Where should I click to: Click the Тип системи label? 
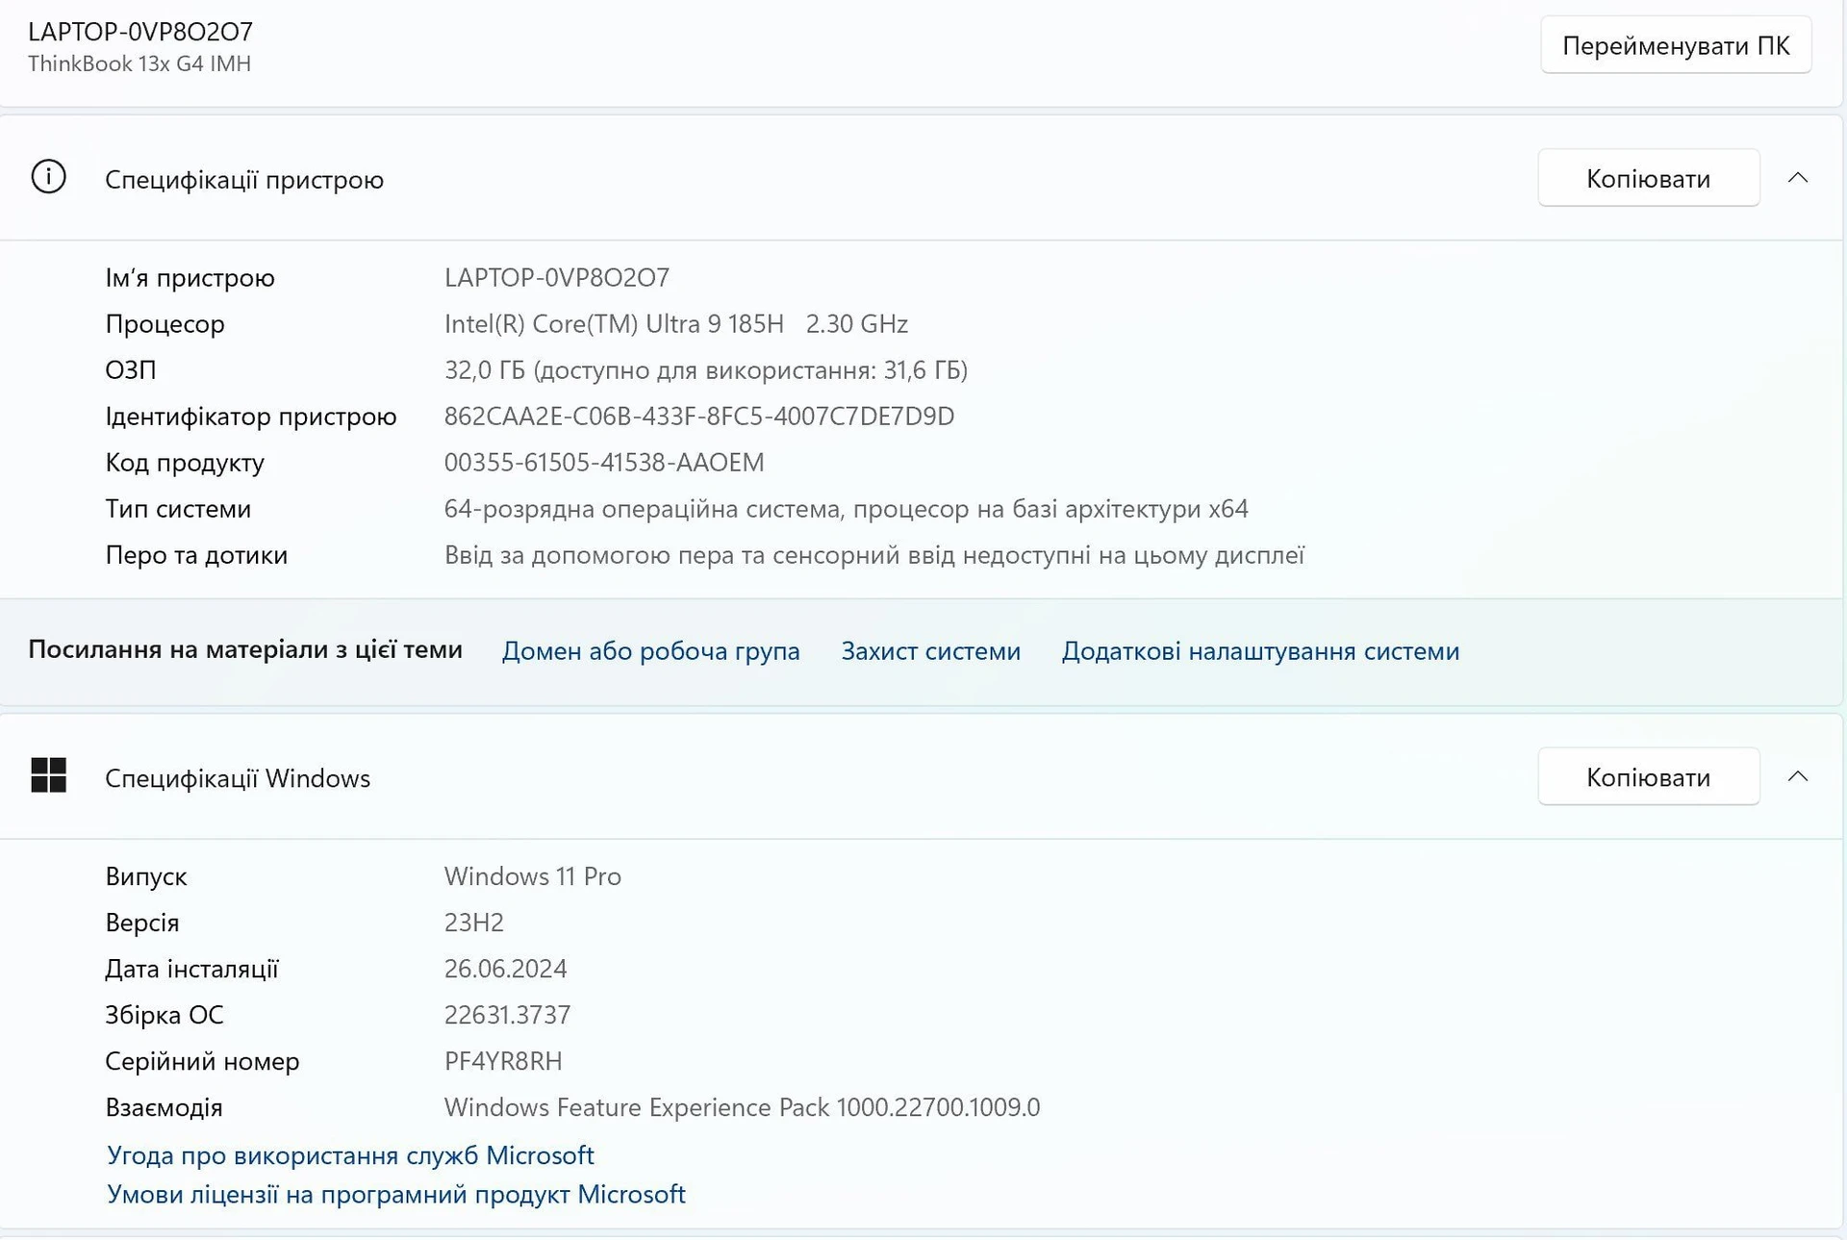pos(178,509)
